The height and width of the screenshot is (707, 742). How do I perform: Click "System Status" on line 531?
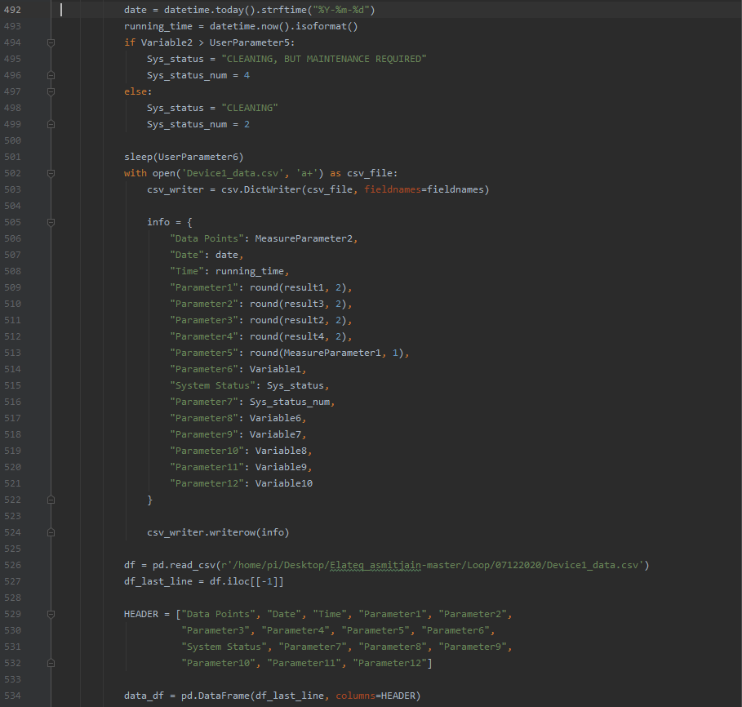(x=224, y=647)
